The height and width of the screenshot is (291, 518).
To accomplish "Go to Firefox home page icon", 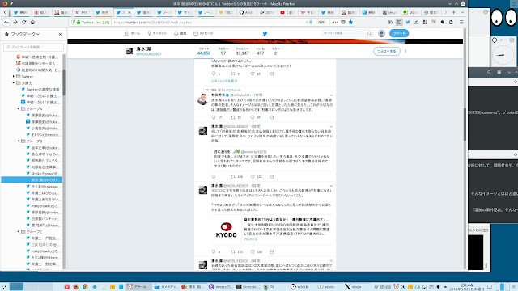I will click(32, 22).
